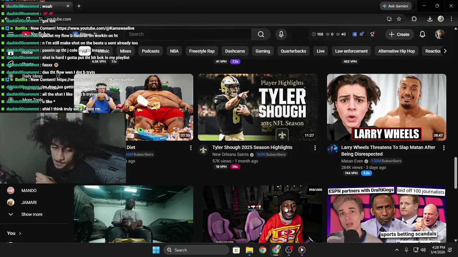Viewport: 458px width, 257px height.
Task: Select the Alternative Hip Hop chip
Action: point(396,51)
